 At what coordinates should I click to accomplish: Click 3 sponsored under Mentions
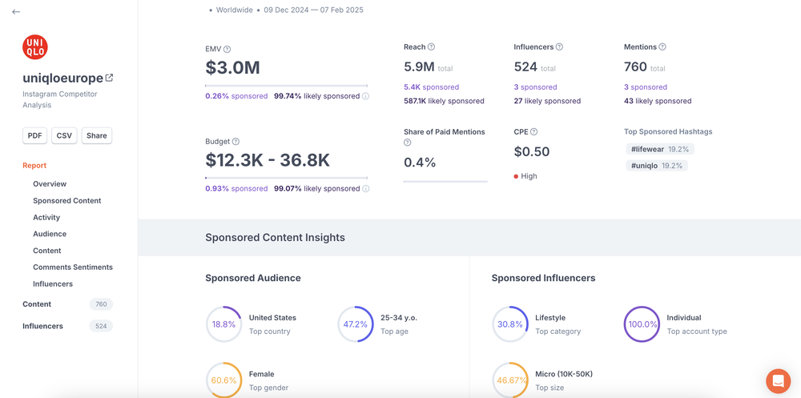(646, 86)
